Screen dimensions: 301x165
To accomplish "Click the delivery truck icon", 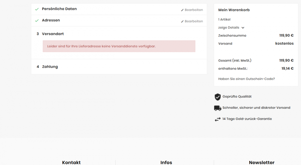I will tap(218, 108).
